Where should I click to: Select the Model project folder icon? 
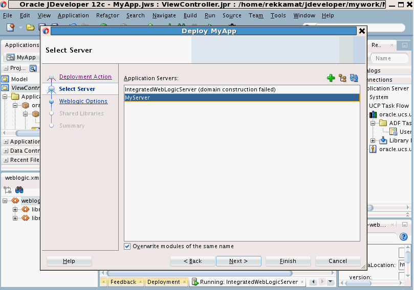pos(5,79)
